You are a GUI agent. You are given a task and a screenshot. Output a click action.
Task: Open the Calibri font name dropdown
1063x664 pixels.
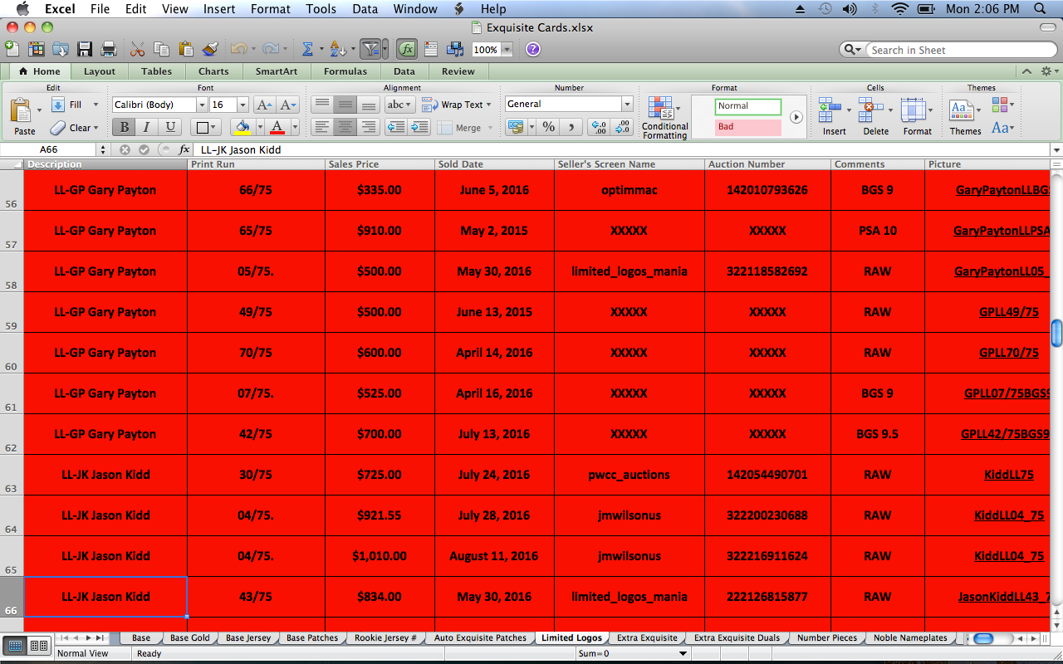click(202, 105)
